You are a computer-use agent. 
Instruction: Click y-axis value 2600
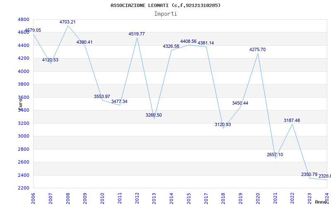coord(24,162)
